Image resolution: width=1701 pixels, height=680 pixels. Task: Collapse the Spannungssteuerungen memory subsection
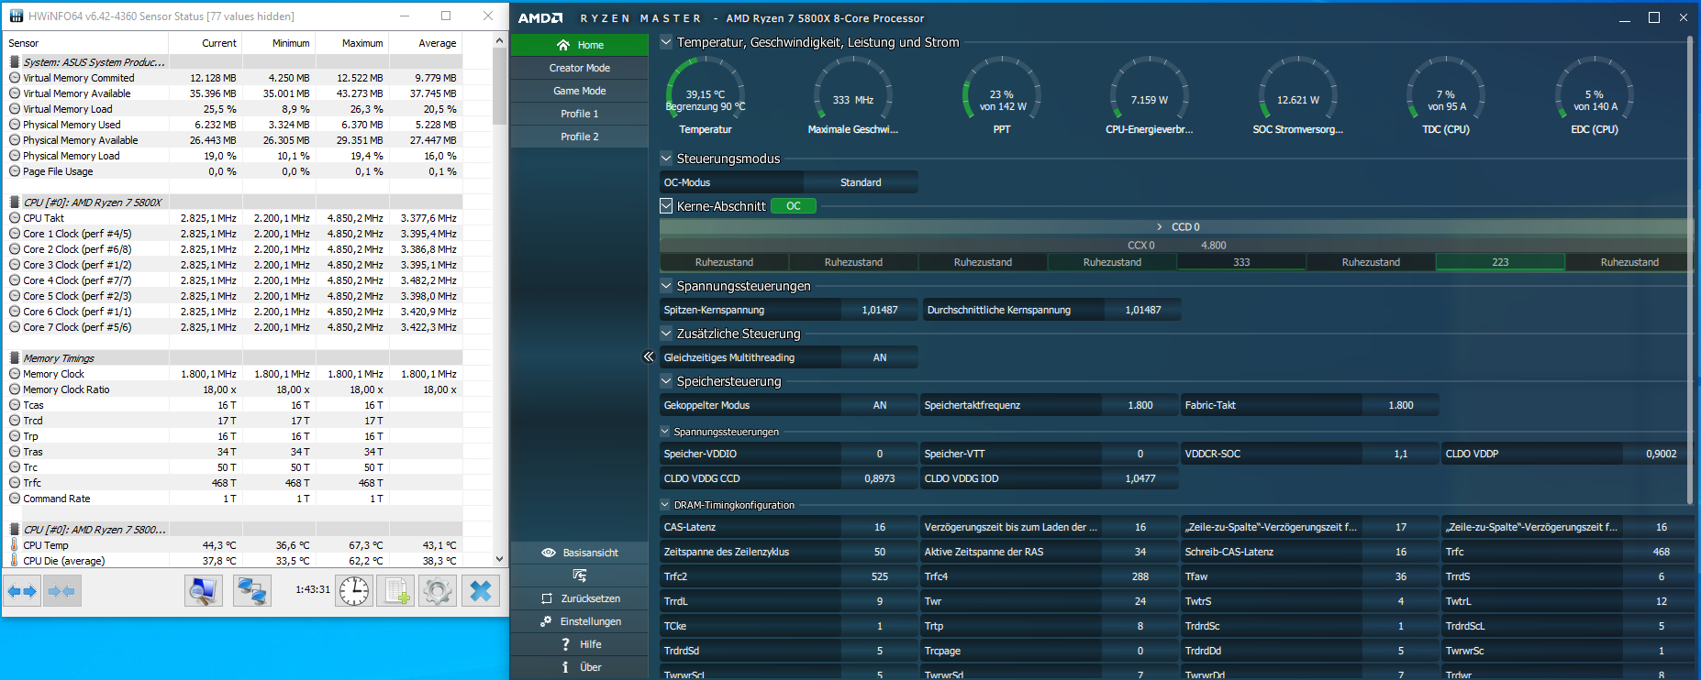(x=665, y=432)
